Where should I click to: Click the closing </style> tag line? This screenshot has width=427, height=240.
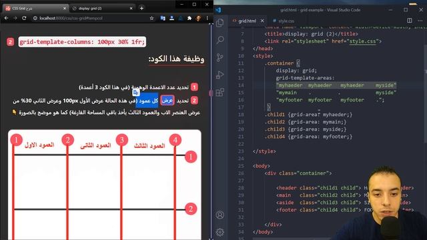point(264,151)
